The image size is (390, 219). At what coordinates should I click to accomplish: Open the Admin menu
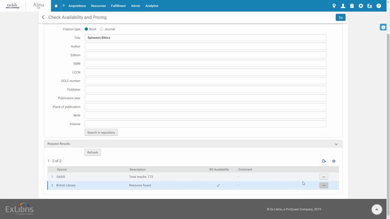click(x=136, y=6)
